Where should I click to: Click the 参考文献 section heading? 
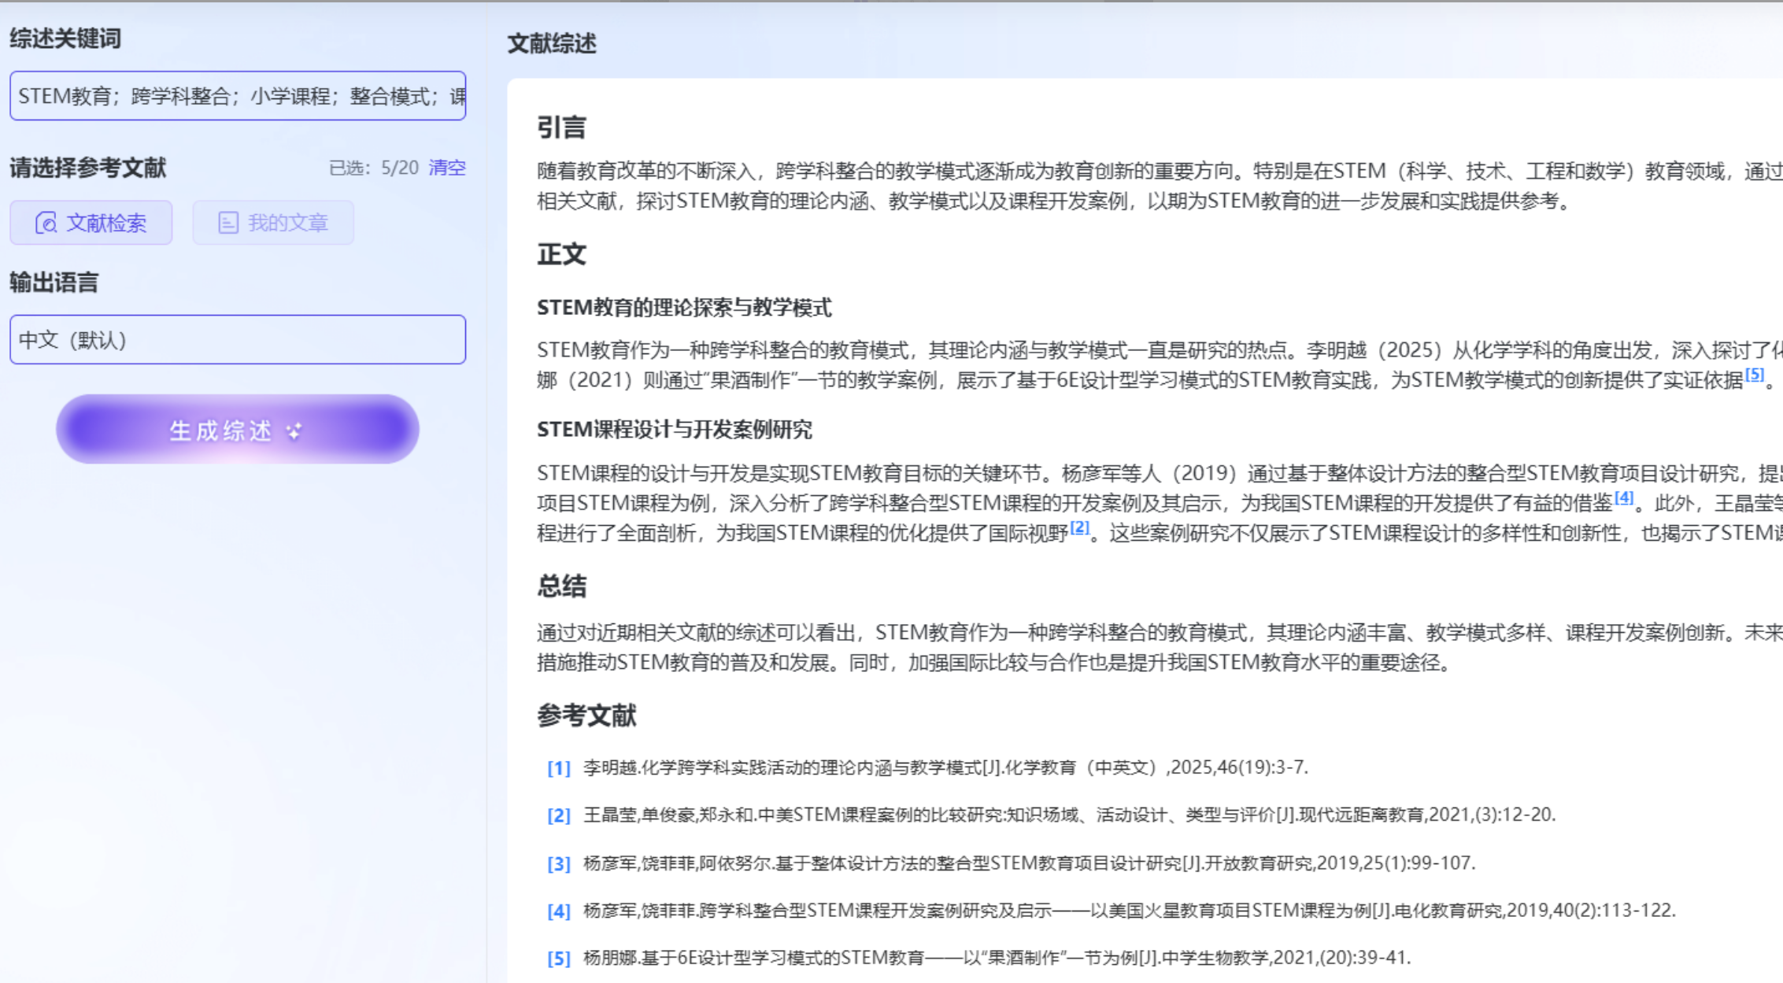click(x=586, y=715)
